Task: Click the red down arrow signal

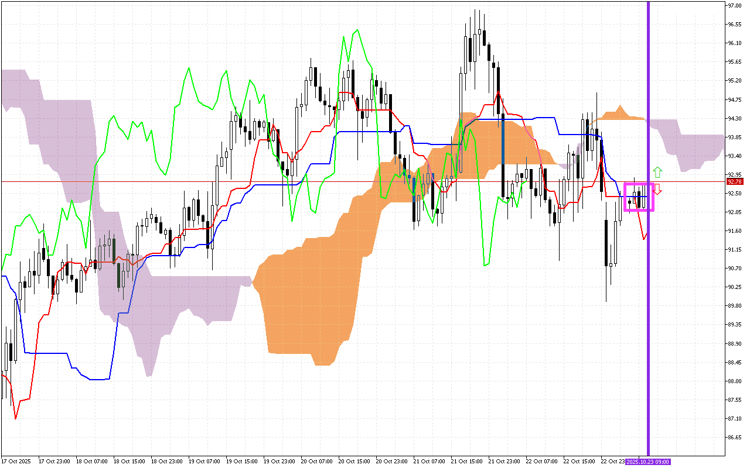Action: (x=657, y=189)
